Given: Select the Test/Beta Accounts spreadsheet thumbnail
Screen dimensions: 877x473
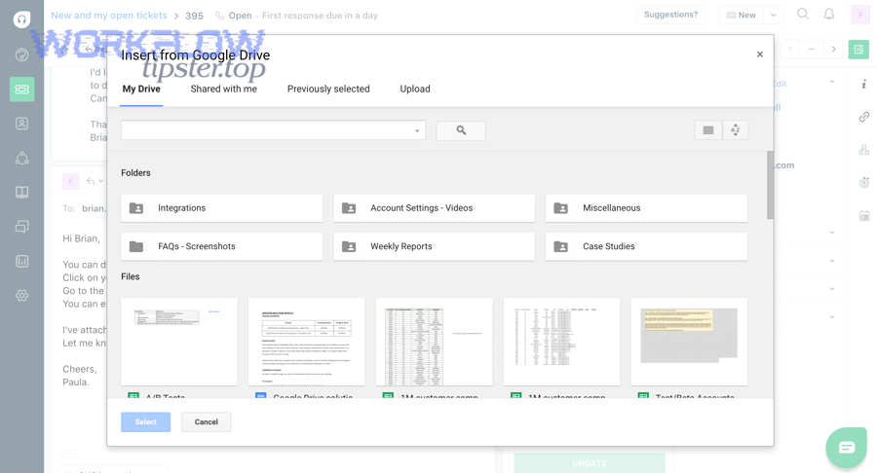Looking at the screenshot, I should pyautogui.click(x=689, y=342).
